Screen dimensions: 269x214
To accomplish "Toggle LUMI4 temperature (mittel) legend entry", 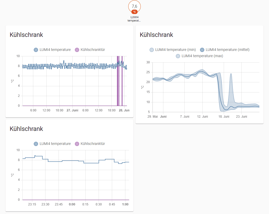I will pos(225,50).
